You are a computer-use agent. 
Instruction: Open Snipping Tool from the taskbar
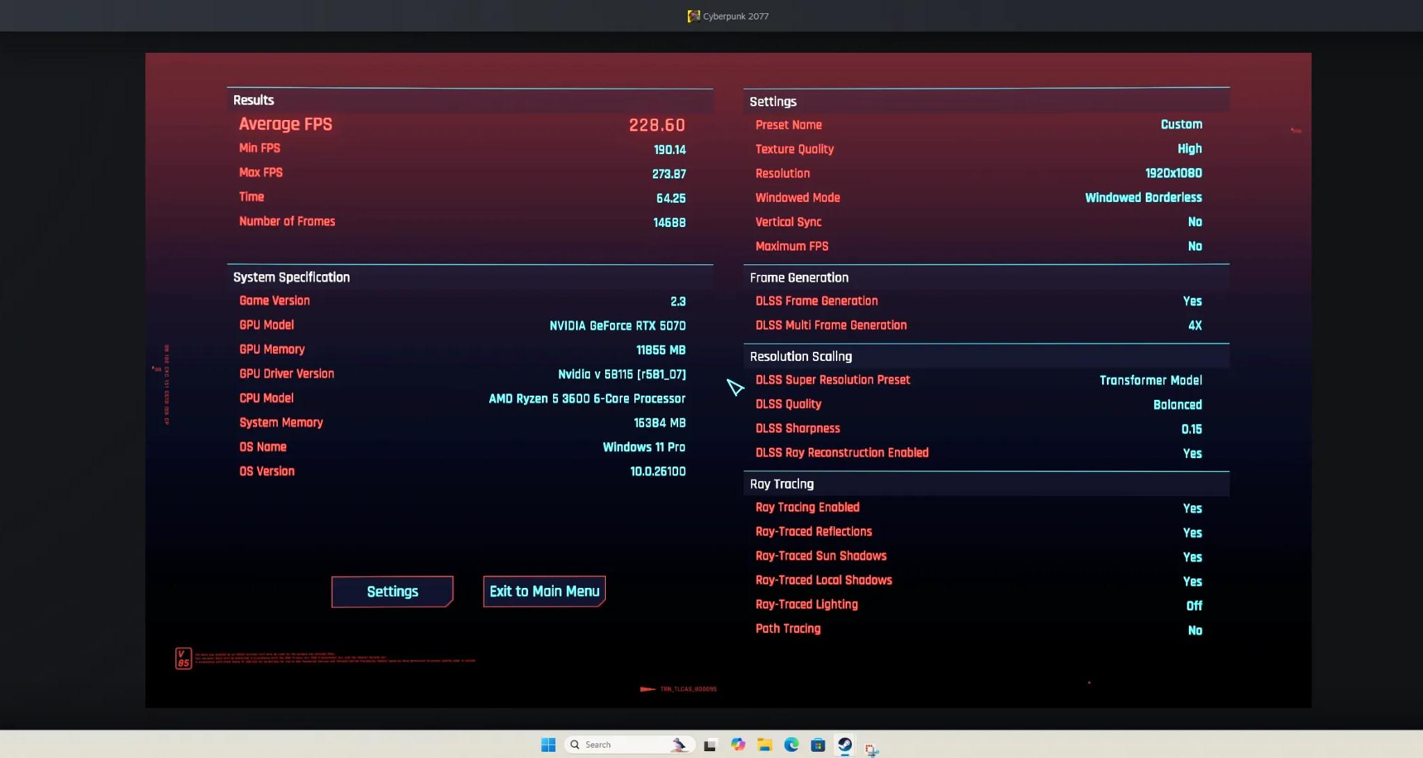[x=871, y=749]
